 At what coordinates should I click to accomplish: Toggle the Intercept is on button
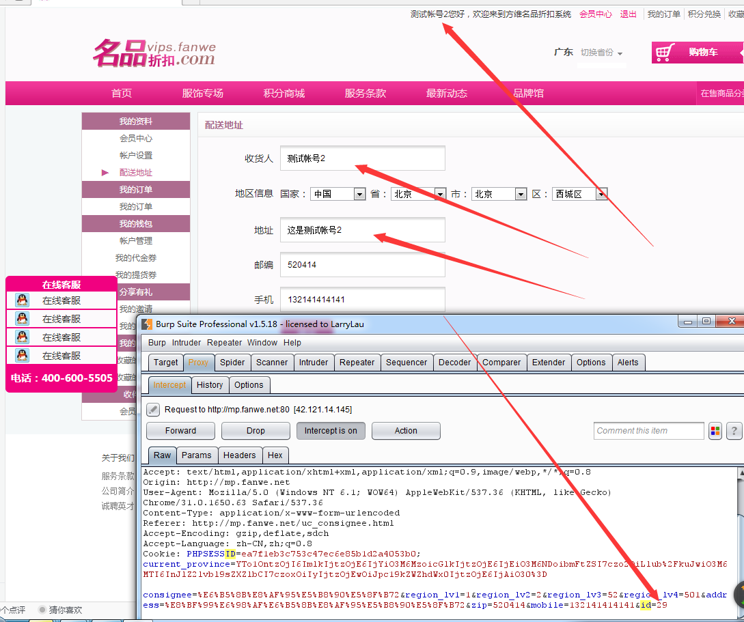[331, 430]
